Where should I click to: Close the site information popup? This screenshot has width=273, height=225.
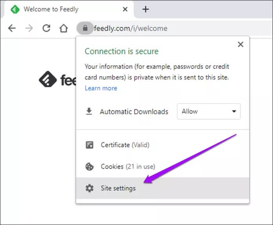pyautogui.click(x=240, y=45)
